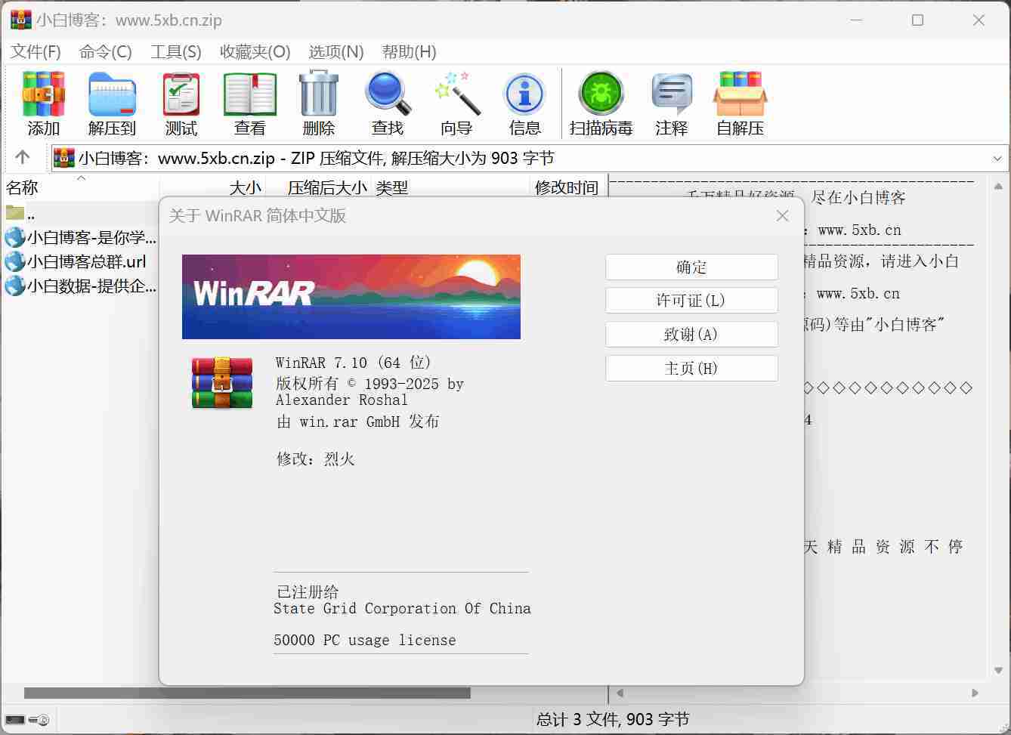Open the 选项(N) options menu
The image size is (1011, 735).
pyautogui.click(x=335, y=51)
